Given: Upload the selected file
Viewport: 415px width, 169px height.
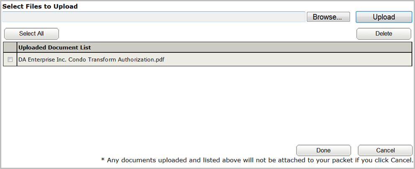Looking at the screenshot, I should pyautogui.click(x=384, y=17).
